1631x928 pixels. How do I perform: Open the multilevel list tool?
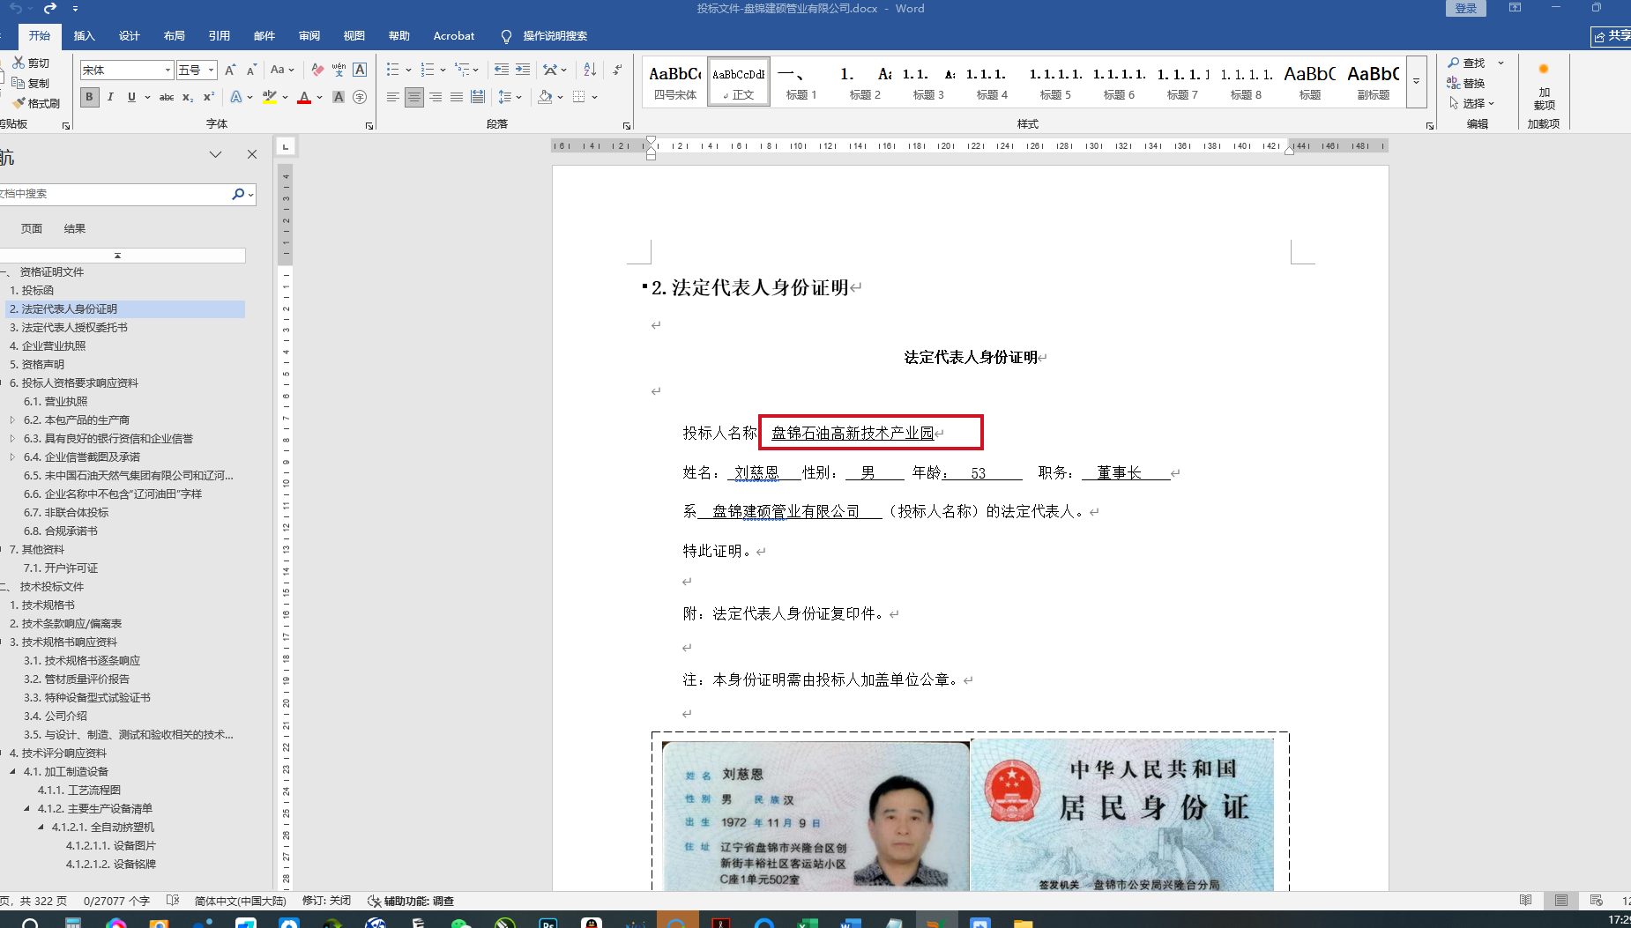coord(462,70)
